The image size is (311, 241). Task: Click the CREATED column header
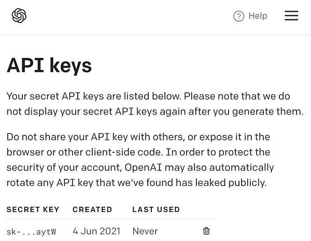click(92, 209)
